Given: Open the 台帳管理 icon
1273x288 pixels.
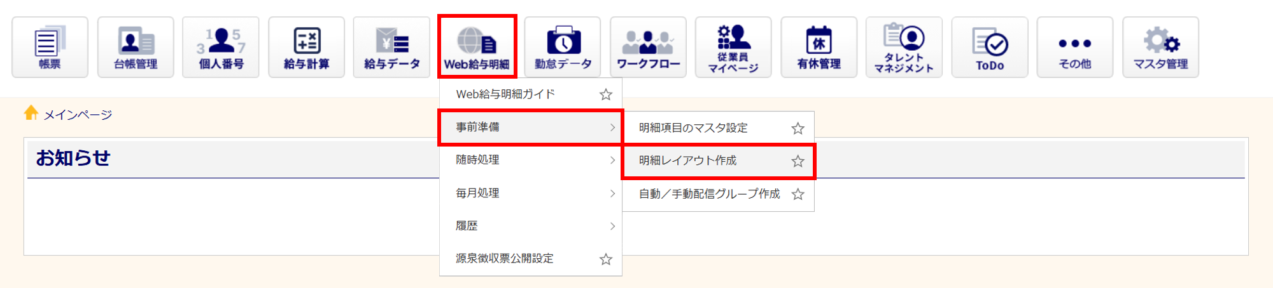Looking at the screenshot, I should click(136, 48).
